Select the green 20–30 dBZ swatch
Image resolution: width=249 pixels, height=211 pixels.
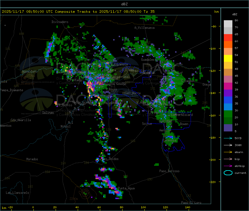228,114
